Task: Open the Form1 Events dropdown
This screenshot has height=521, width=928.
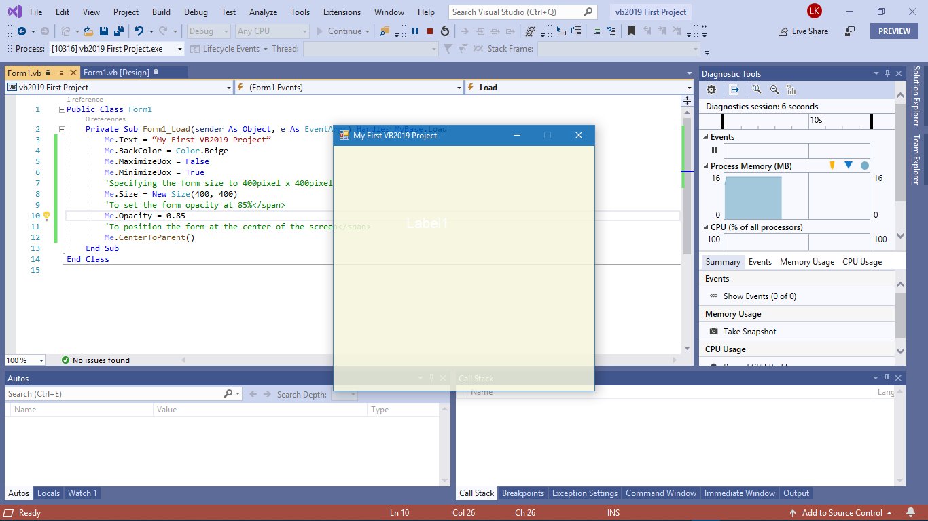Action: (x=460, y=87)
